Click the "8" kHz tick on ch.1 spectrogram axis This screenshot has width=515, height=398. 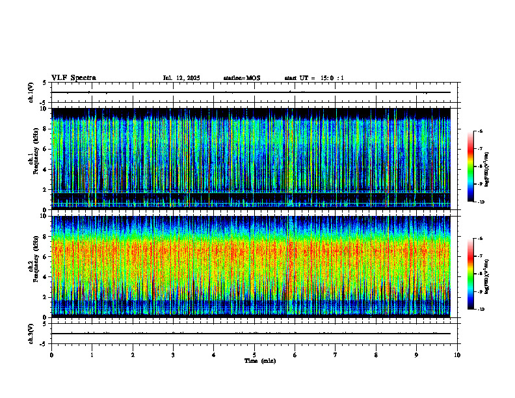coord(46,129)
